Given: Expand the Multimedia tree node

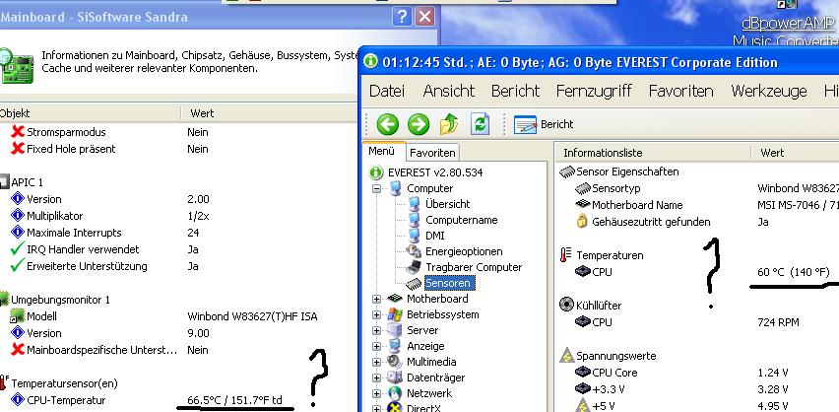Looking at the screenshot, I should point(377,362).
